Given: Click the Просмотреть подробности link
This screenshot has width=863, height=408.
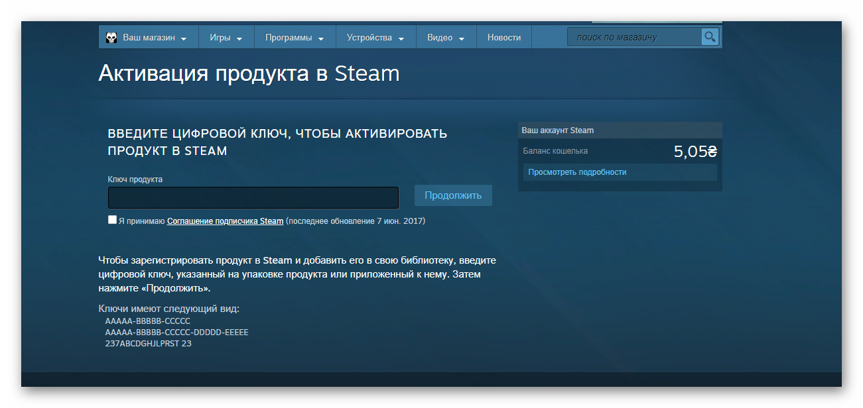Looking at the screenshot, I should pos(577,172).
